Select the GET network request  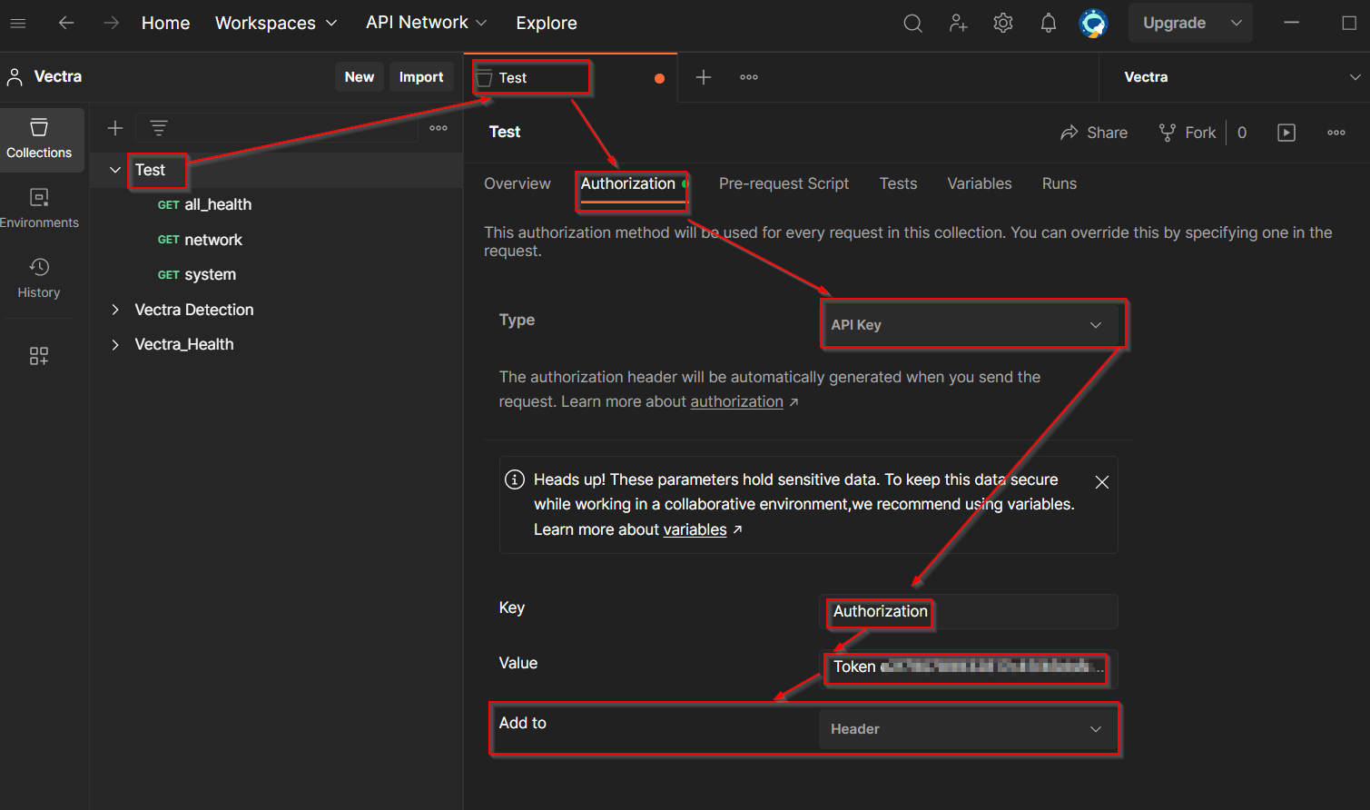click(x=212, y=239)
